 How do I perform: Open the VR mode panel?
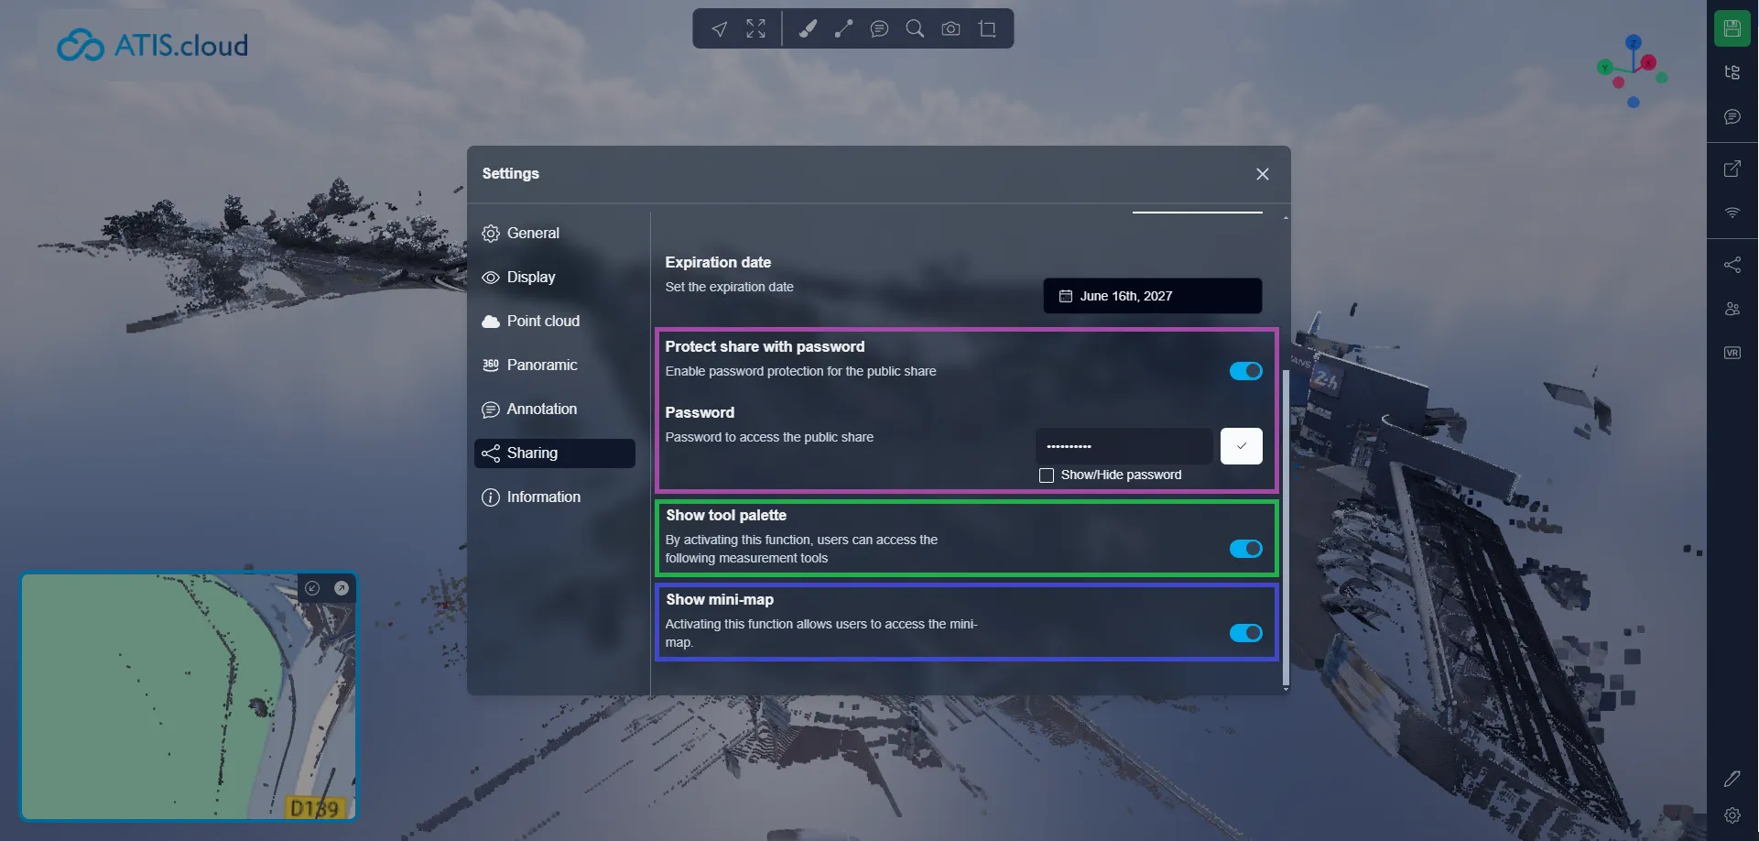(x=1731, y=352)
